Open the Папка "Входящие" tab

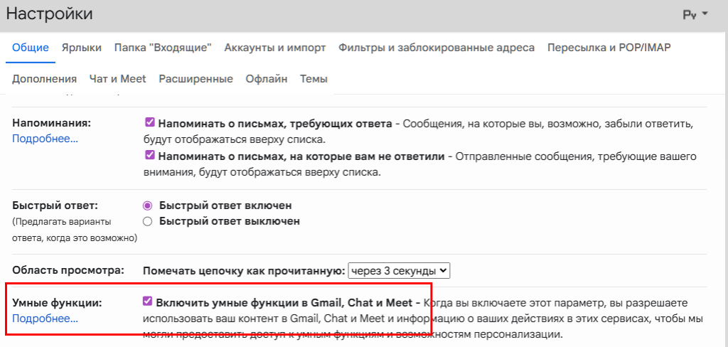tap(163, 48)
